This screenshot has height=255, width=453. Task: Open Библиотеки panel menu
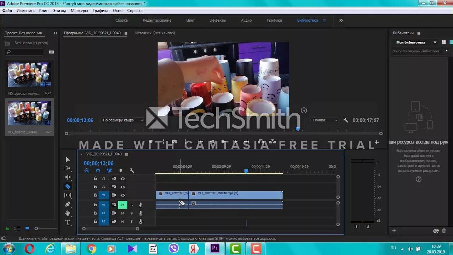click(x=419, y=33)
